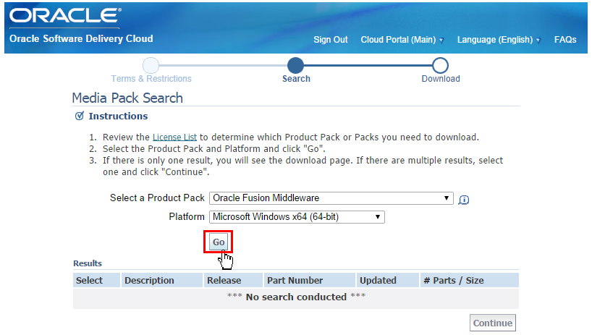592x335 pixels.
Task: Click the Media Pack Search heading
Action: pyautogui.click(x=127, y=98)
